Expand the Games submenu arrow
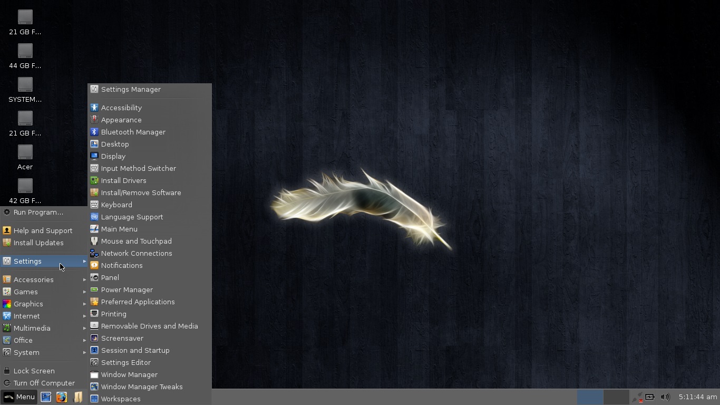Image resolution: width=720 pixels, height=405 pixels. [84, 292]
